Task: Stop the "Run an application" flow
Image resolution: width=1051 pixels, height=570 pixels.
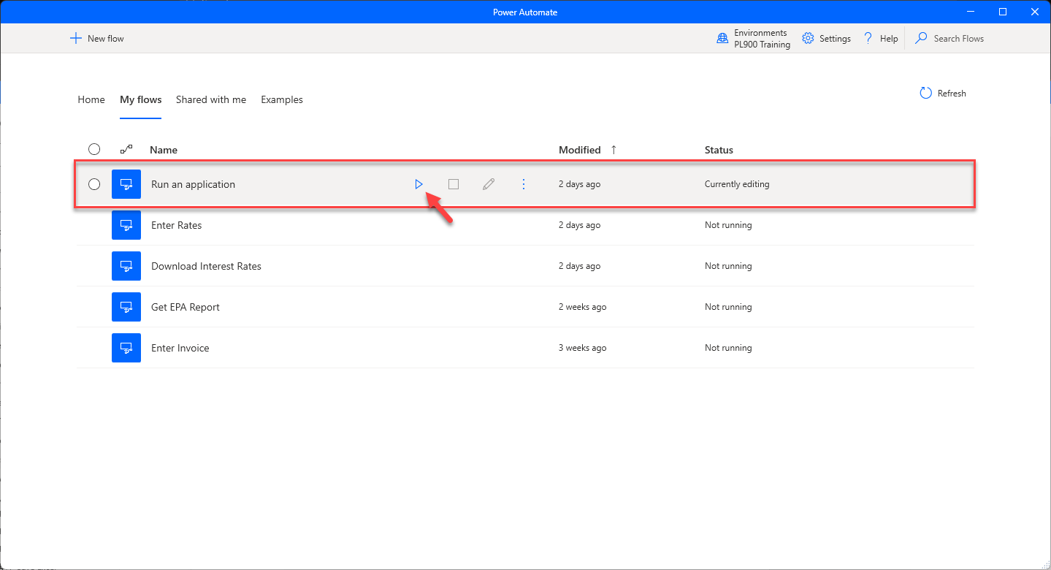Action: pyautogui.click(x=454, y=184)
